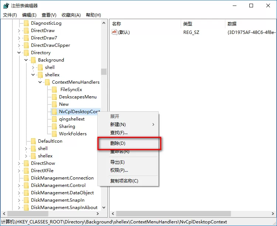Expand the DirectDraw7 key
The width and height of the screenshot is (277, 226).
(19, 38)
